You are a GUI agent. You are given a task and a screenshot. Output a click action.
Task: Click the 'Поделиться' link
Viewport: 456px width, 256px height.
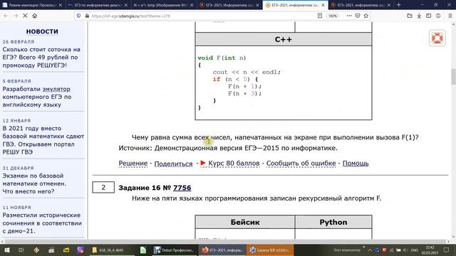coord(173,164)
